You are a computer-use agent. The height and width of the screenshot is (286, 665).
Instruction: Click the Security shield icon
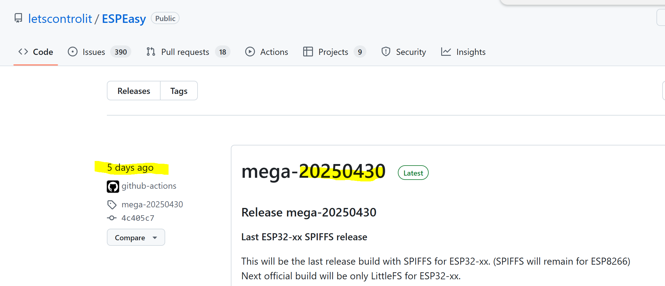click(386, 52)
